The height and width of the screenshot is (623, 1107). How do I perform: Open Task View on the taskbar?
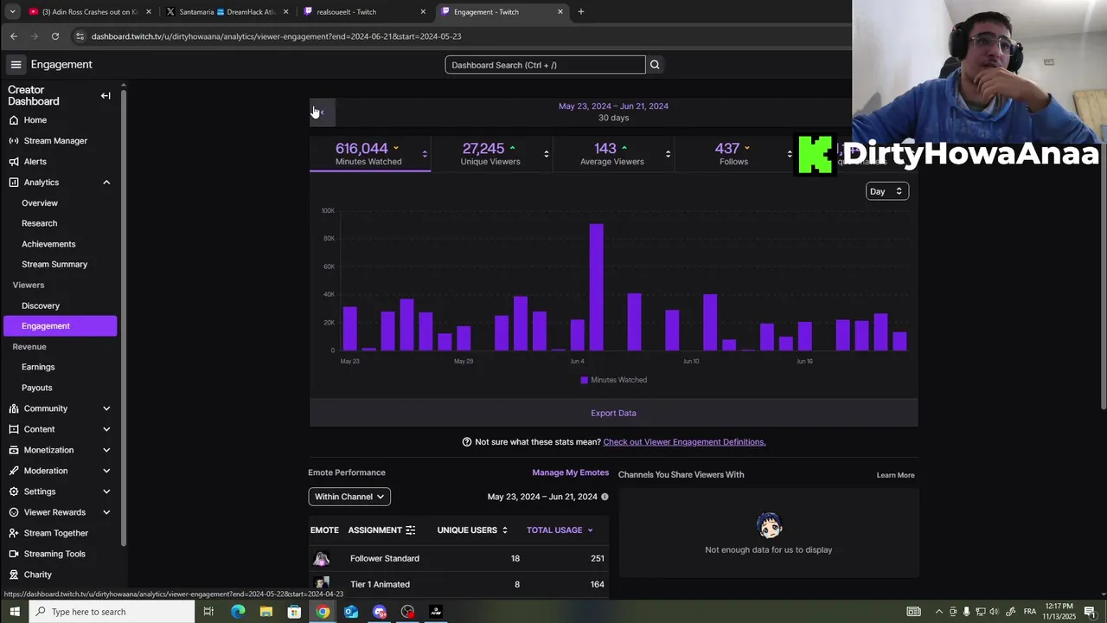pos(208,612)
